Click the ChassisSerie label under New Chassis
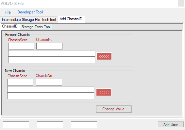 click(17, 76)
